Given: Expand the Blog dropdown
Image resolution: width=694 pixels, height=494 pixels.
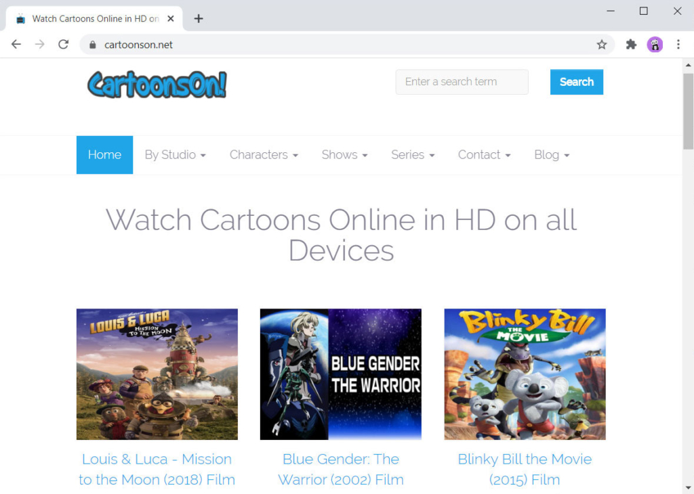Looking at the screenshot, I should [552, 155].
